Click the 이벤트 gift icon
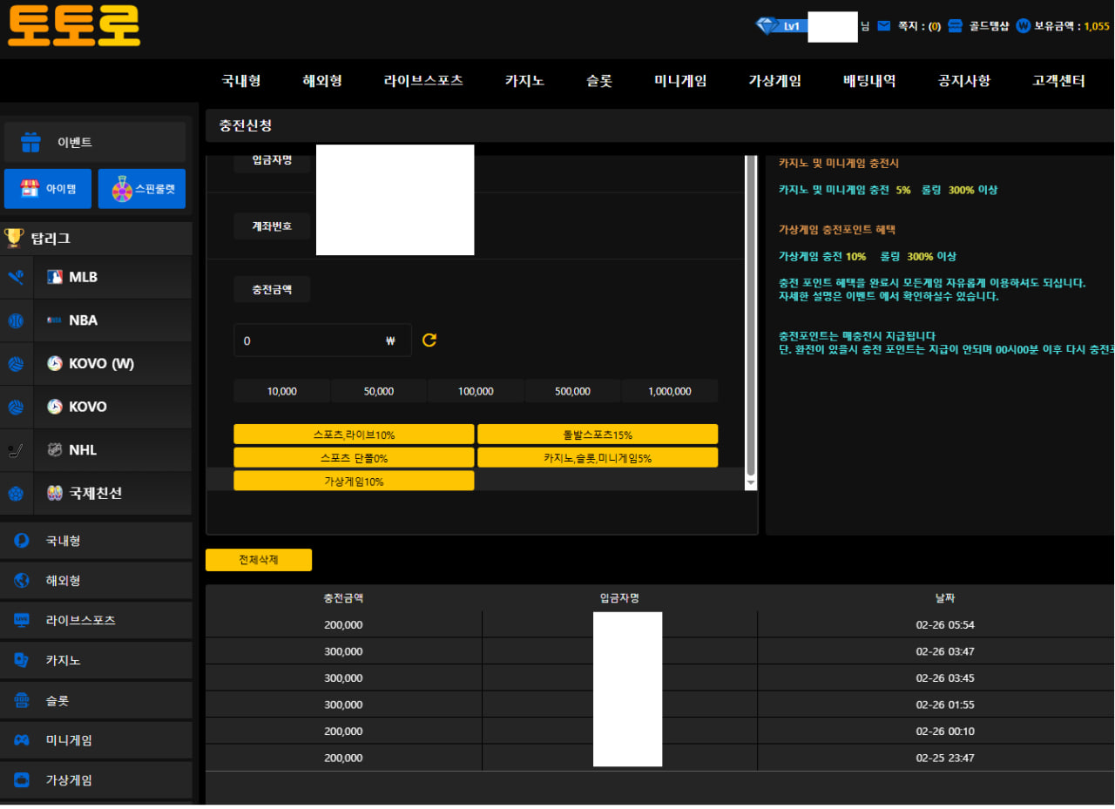The height and width of the screenshot is (809, 1115). 31,142
